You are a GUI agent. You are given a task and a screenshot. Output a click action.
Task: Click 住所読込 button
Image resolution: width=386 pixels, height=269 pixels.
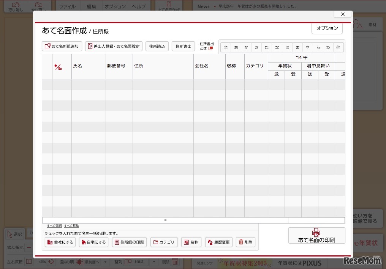pyautogui.click(x=157, y=46)
